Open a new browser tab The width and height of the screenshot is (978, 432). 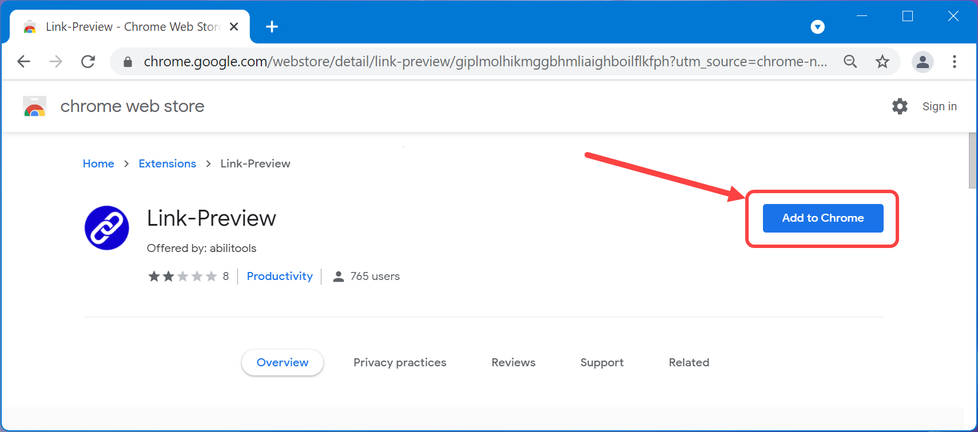tap(272, 27)
